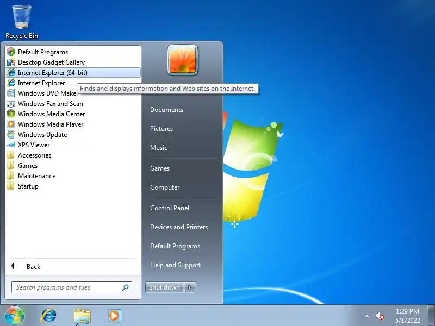This screenshot has width=435, height=326.
Task: Click the "XPS Viewer" text label
Action: [x=34, y=145]
